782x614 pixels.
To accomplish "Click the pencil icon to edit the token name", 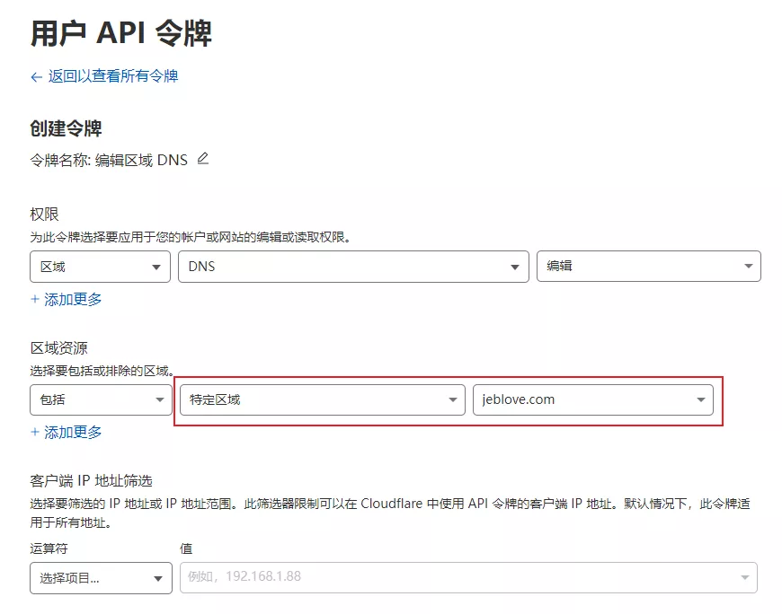I will tap(203, 159).
